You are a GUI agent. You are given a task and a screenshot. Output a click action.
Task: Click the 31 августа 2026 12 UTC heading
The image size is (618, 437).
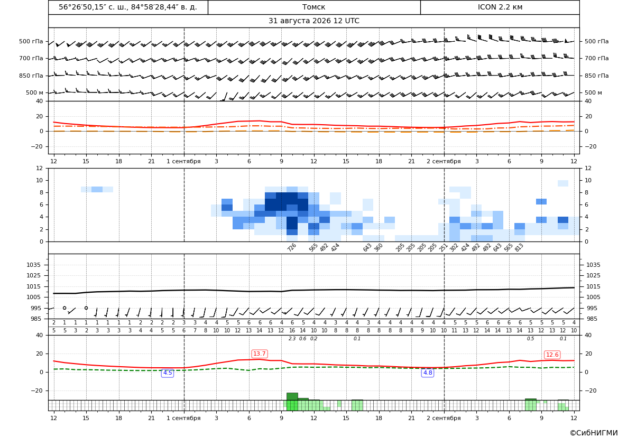pos(313,21)
